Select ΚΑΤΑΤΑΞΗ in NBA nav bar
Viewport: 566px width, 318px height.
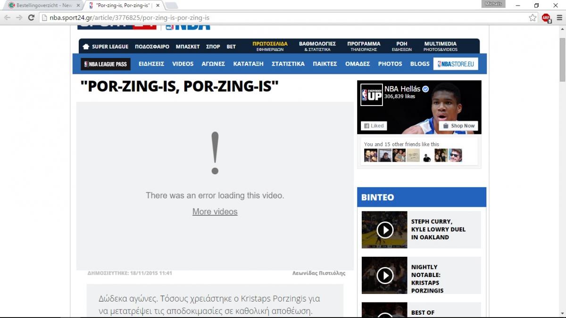click(249, 64)
